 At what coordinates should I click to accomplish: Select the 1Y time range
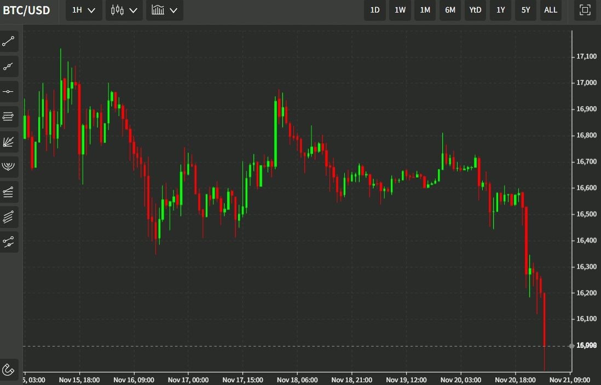click(x=501, y=10)
